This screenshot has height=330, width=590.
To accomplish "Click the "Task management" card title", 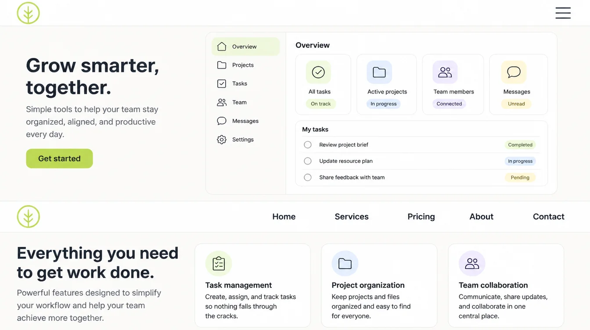I will [x=238, y=285].
